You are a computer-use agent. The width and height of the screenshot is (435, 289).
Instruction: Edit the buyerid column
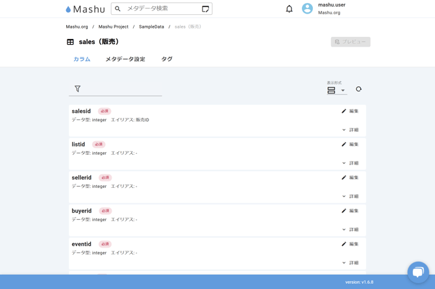click(x=350, y=211)
